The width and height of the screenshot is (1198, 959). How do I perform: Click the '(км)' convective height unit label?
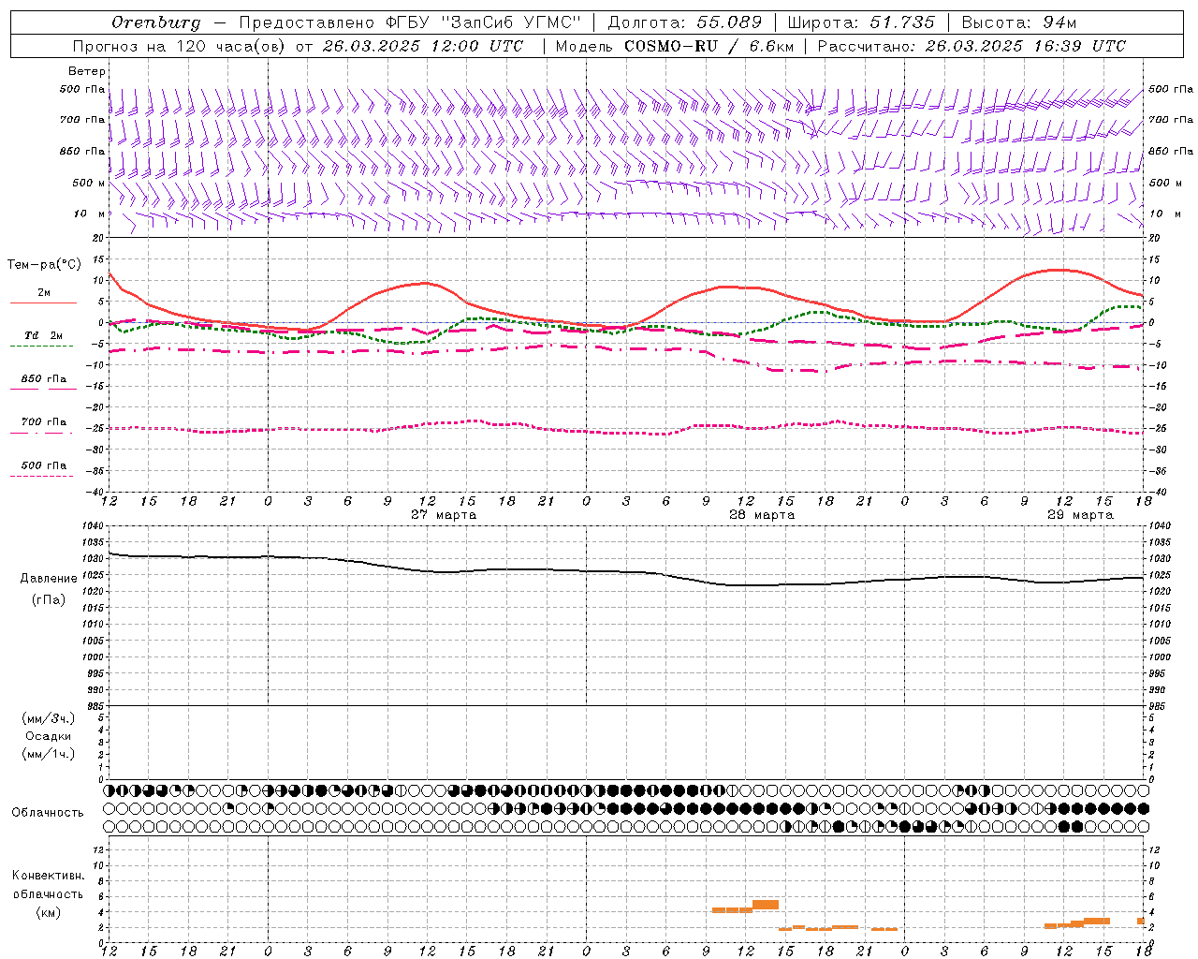(x=49, y=912)
